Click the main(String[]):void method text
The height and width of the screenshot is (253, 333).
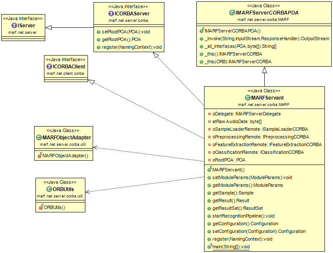click(x=231, y=247)
